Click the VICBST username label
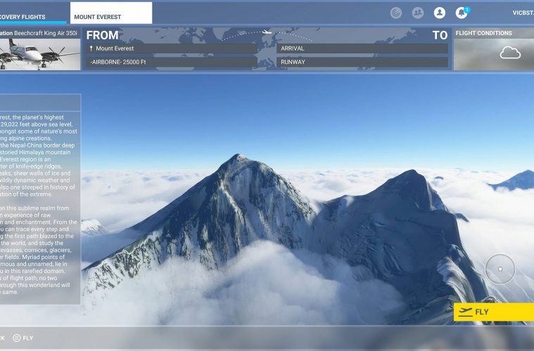This screenshot has height=351, width=534. pos(523,13)
